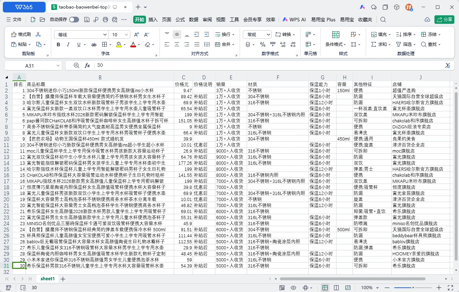
Task: Open the font size 10 dropdown
Action: point(126,34)
